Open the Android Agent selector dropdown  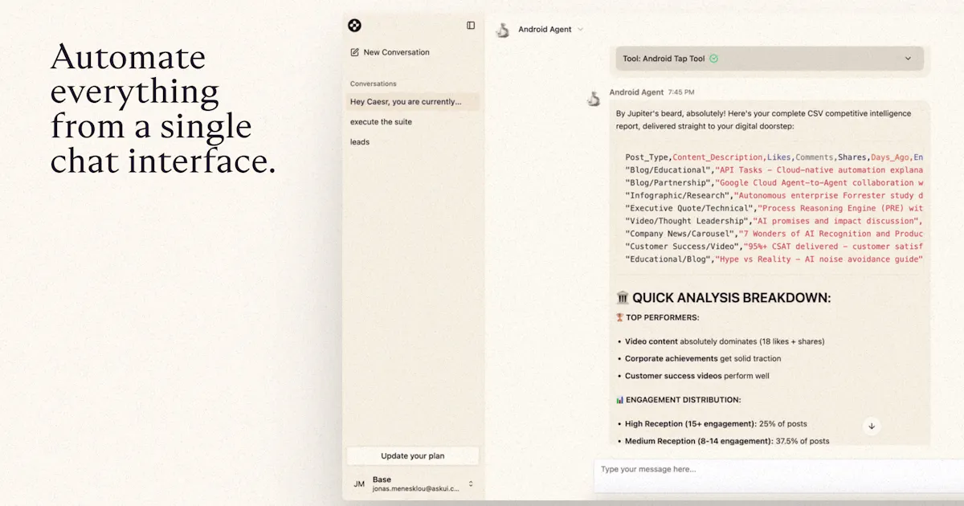pyautogui.click(x=551, y=30)
